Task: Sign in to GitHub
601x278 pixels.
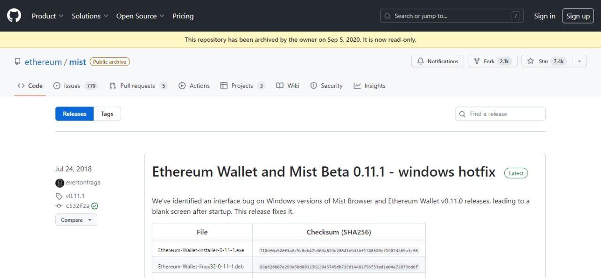Action: 545,16
